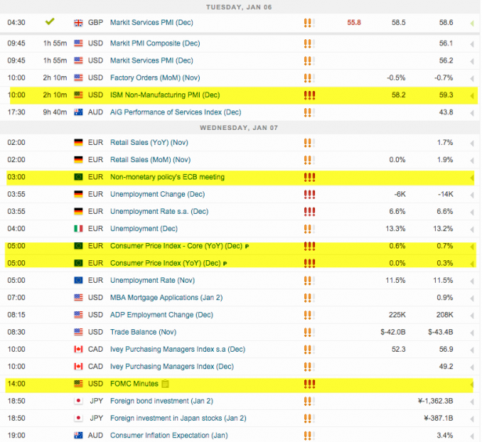Click Italian flag on Unemployment (Dec) row
Image resolution: width=482 pixels, height=442 pixels.
coord(78,229)
